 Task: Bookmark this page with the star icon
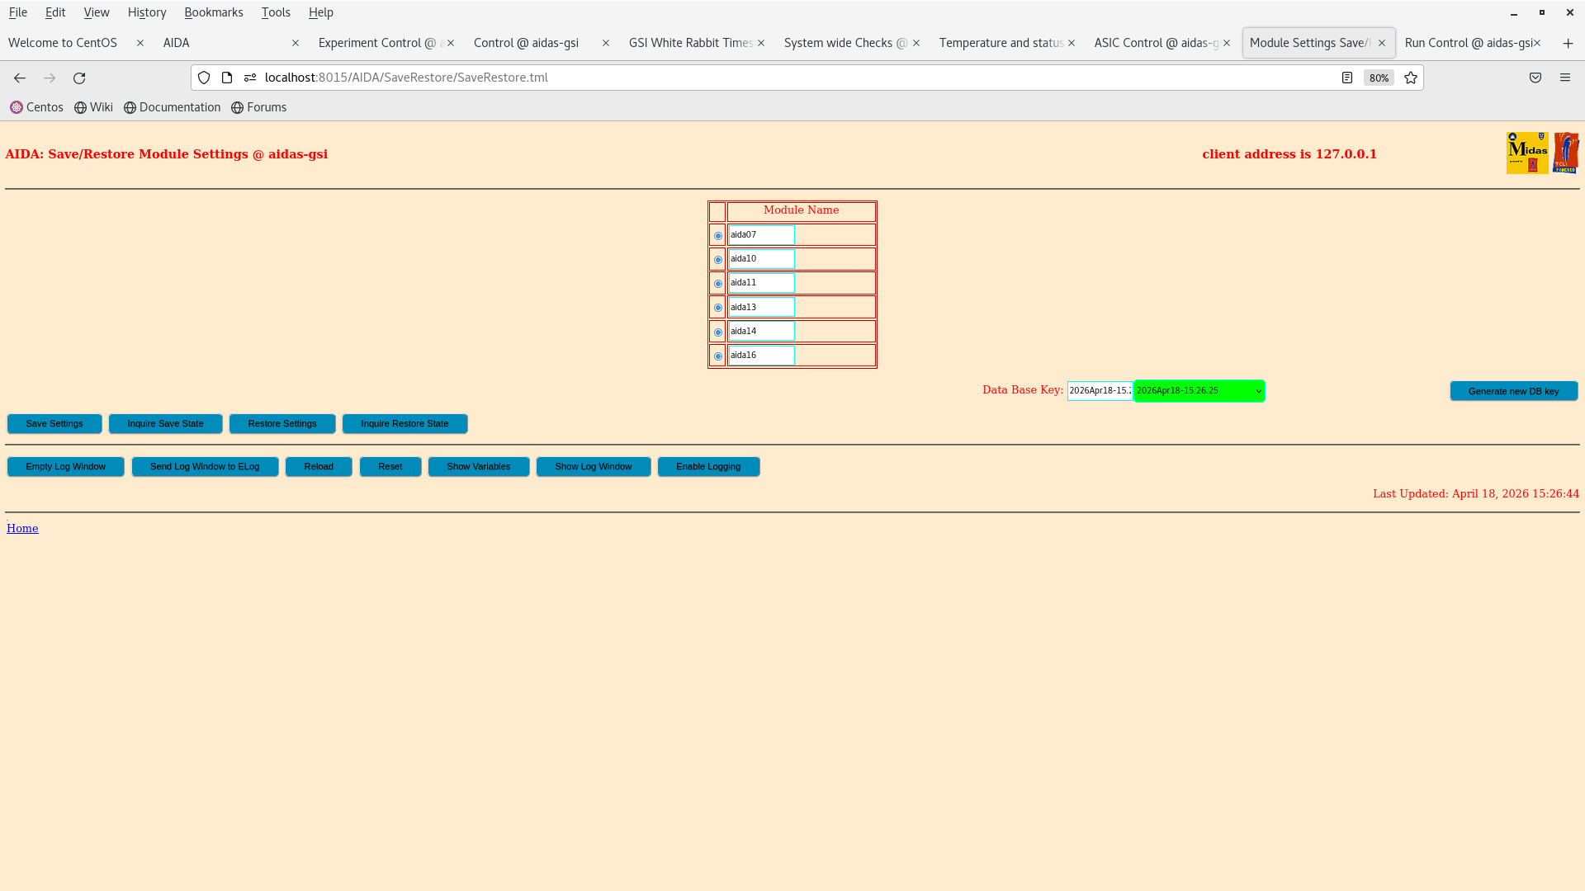point(1410,78)
